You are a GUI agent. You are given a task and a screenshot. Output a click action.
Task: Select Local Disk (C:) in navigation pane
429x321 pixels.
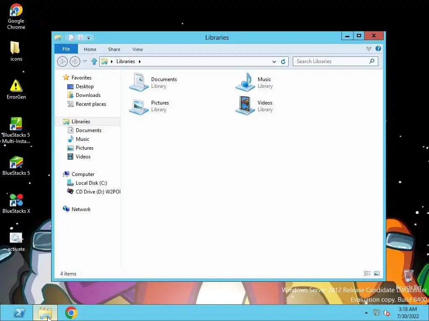(87, 183)
